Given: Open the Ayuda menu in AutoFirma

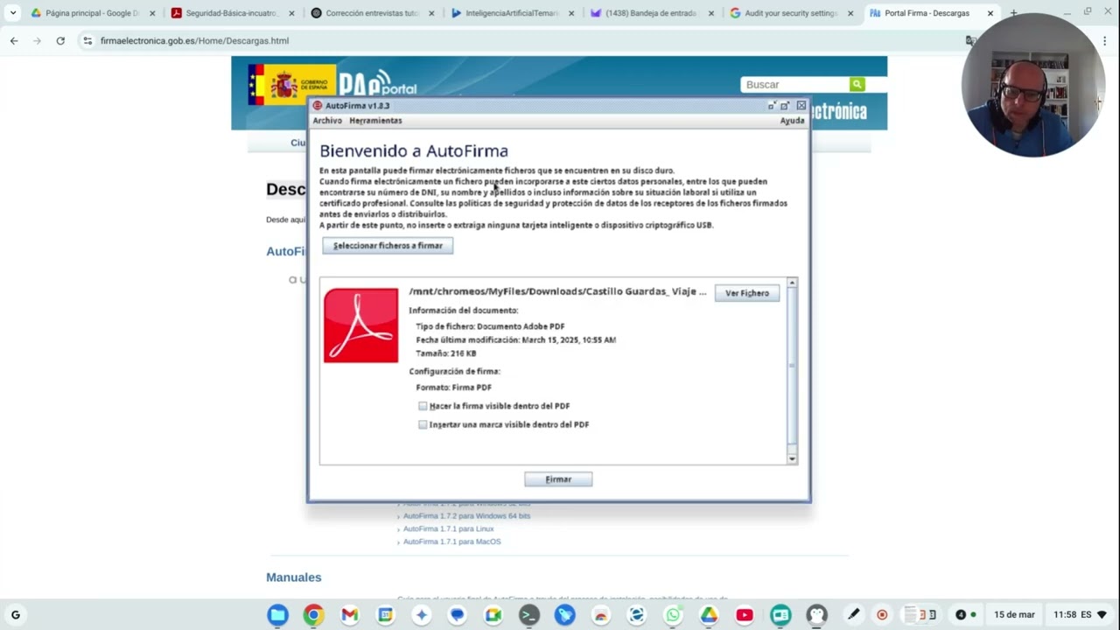Looking at the screenshot, I should point(792,121).
